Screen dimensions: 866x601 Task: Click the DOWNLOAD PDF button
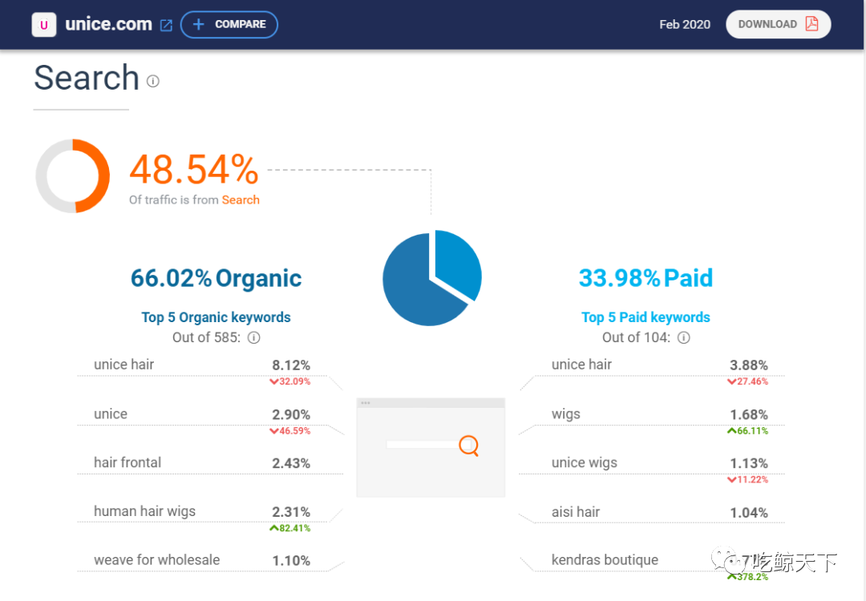[778, 24]
